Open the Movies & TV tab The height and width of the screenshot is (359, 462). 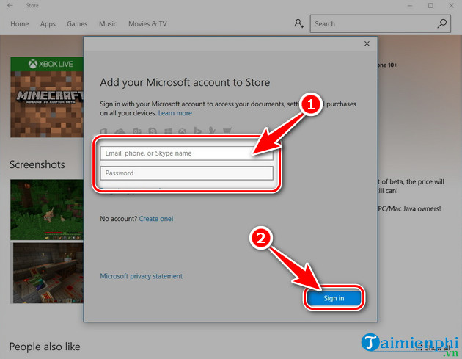coord(147,24)
